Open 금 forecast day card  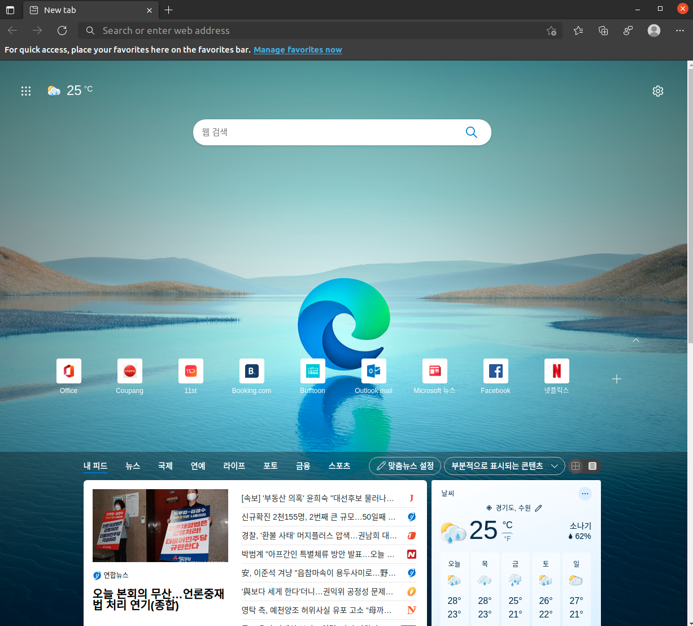click(515, 589)
